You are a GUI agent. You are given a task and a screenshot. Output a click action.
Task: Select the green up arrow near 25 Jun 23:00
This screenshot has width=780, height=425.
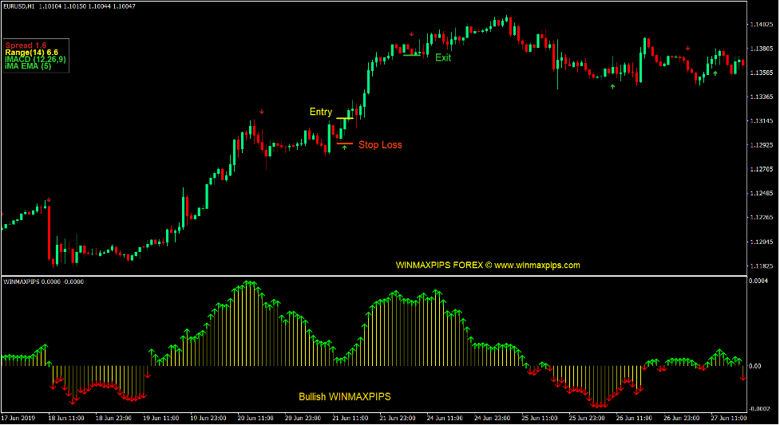(612, 86)
